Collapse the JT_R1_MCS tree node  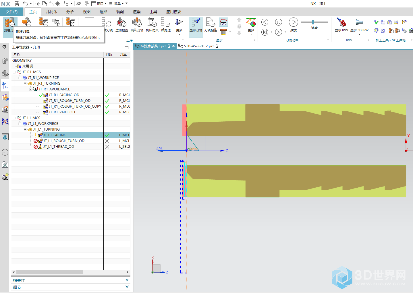(14, 72)
